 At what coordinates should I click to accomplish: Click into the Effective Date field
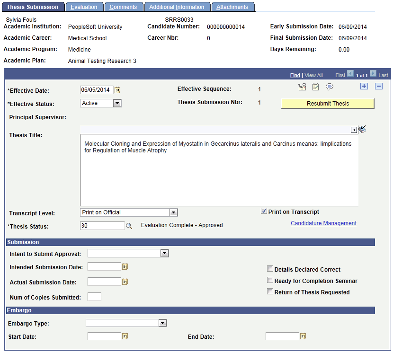97,90
